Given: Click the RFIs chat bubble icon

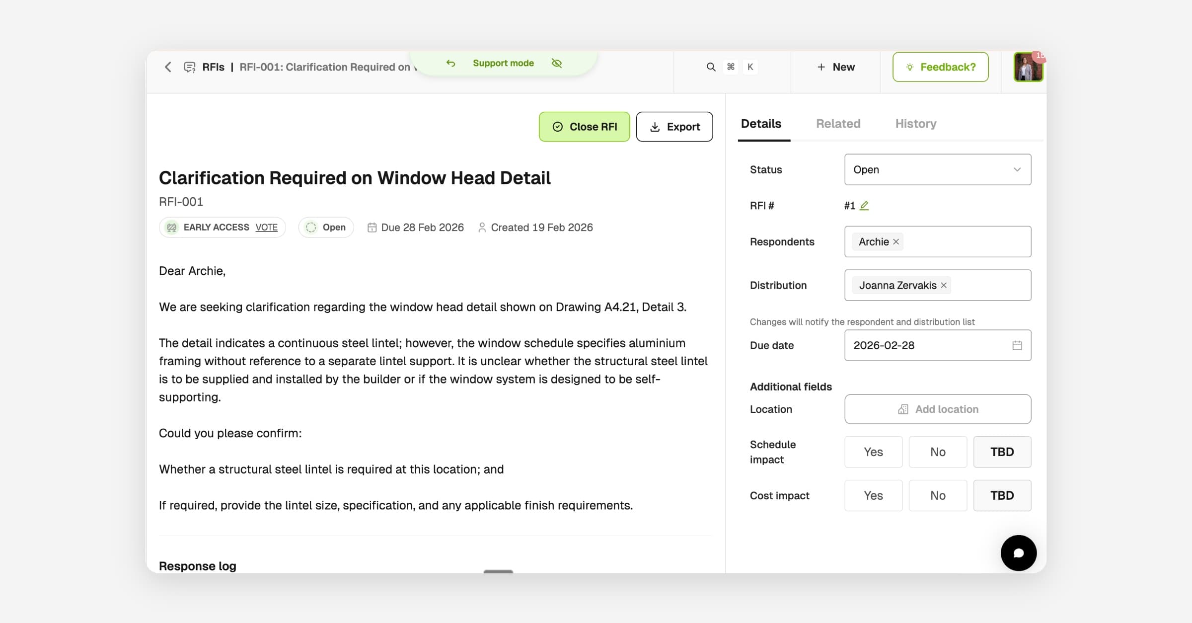Looking at the screenshot, I should (x=189, y=67).
